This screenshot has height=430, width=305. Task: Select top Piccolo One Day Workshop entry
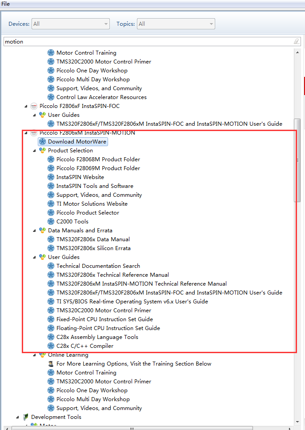pos(92,71)
